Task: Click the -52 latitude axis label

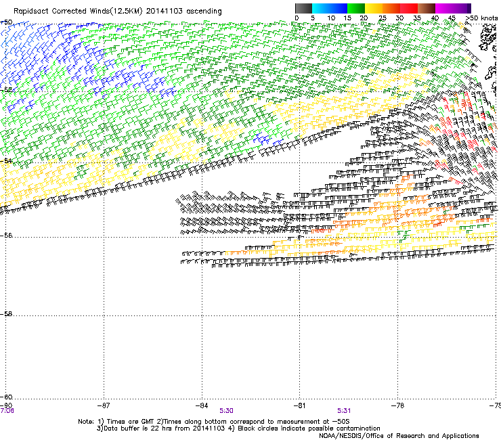Action: (6, 90)
